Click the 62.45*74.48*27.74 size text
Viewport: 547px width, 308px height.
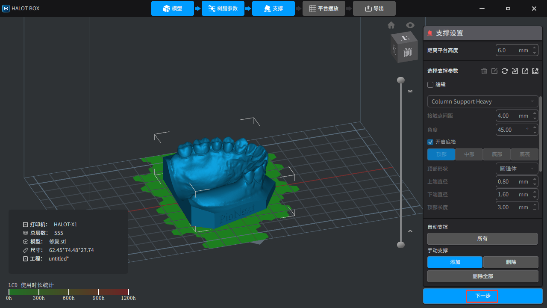point(71,250)
